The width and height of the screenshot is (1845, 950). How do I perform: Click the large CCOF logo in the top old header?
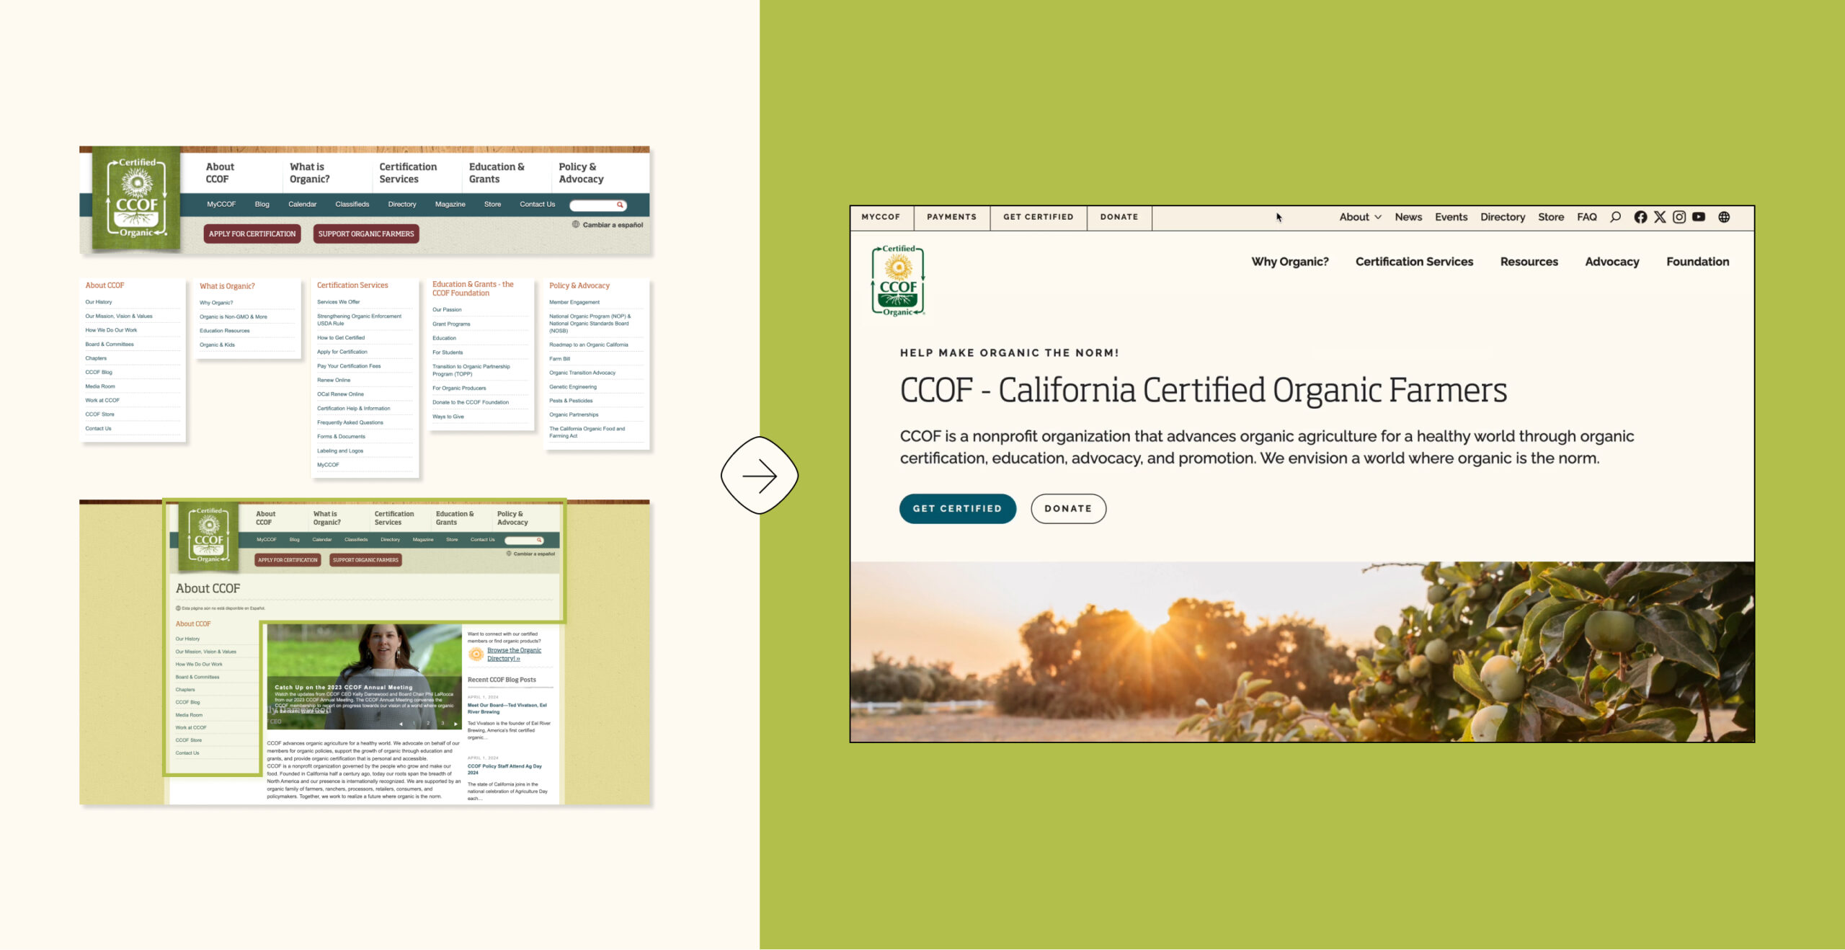(137, 199)
